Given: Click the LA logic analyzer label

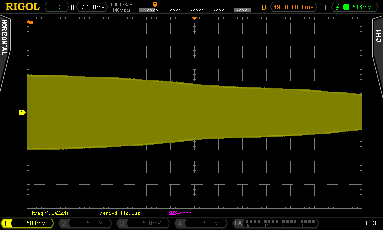Looking at the screenshot, I should tap(238, 223).
